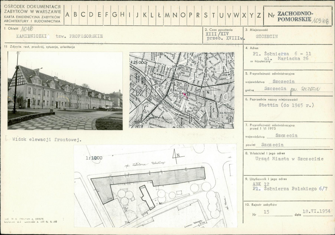
Task: Select typed Szczecin on the gmina line
Action: tap(275, 88)
